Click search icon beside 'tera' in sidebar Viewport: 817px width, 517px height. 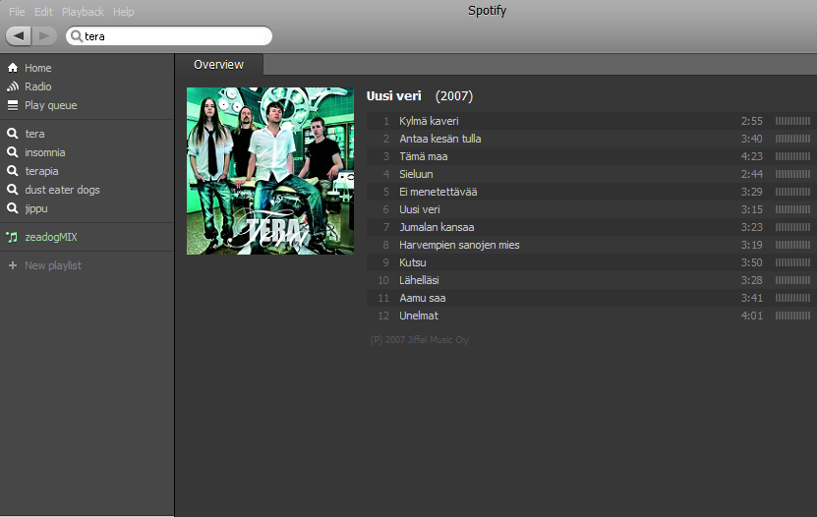[x=13, y=134]
